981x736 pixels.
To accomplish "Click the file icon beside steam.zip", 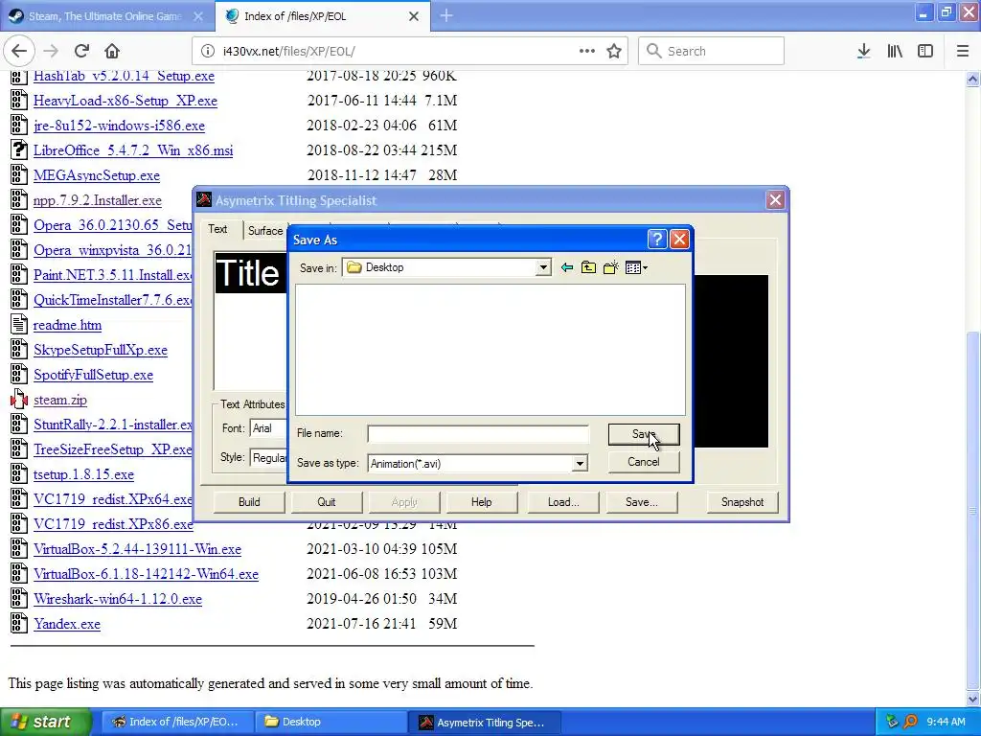I will 19,400.
